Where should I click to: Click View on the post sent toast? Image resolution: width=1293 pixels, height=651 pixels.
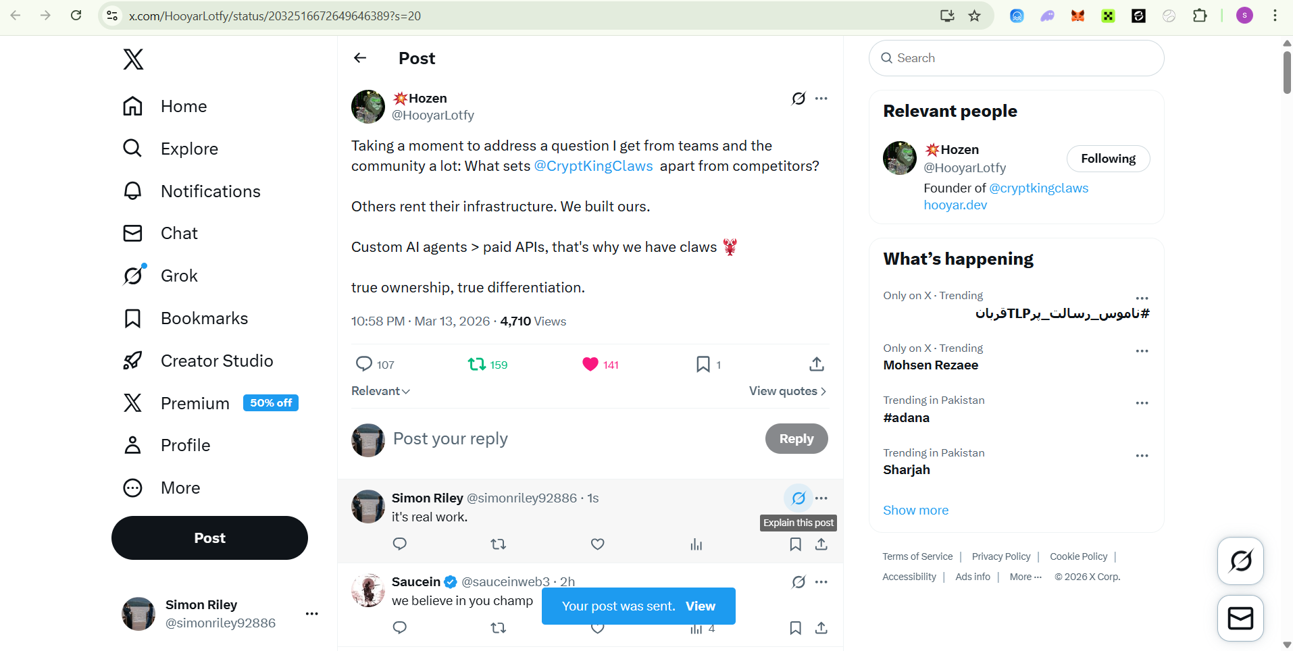point(701,606)
